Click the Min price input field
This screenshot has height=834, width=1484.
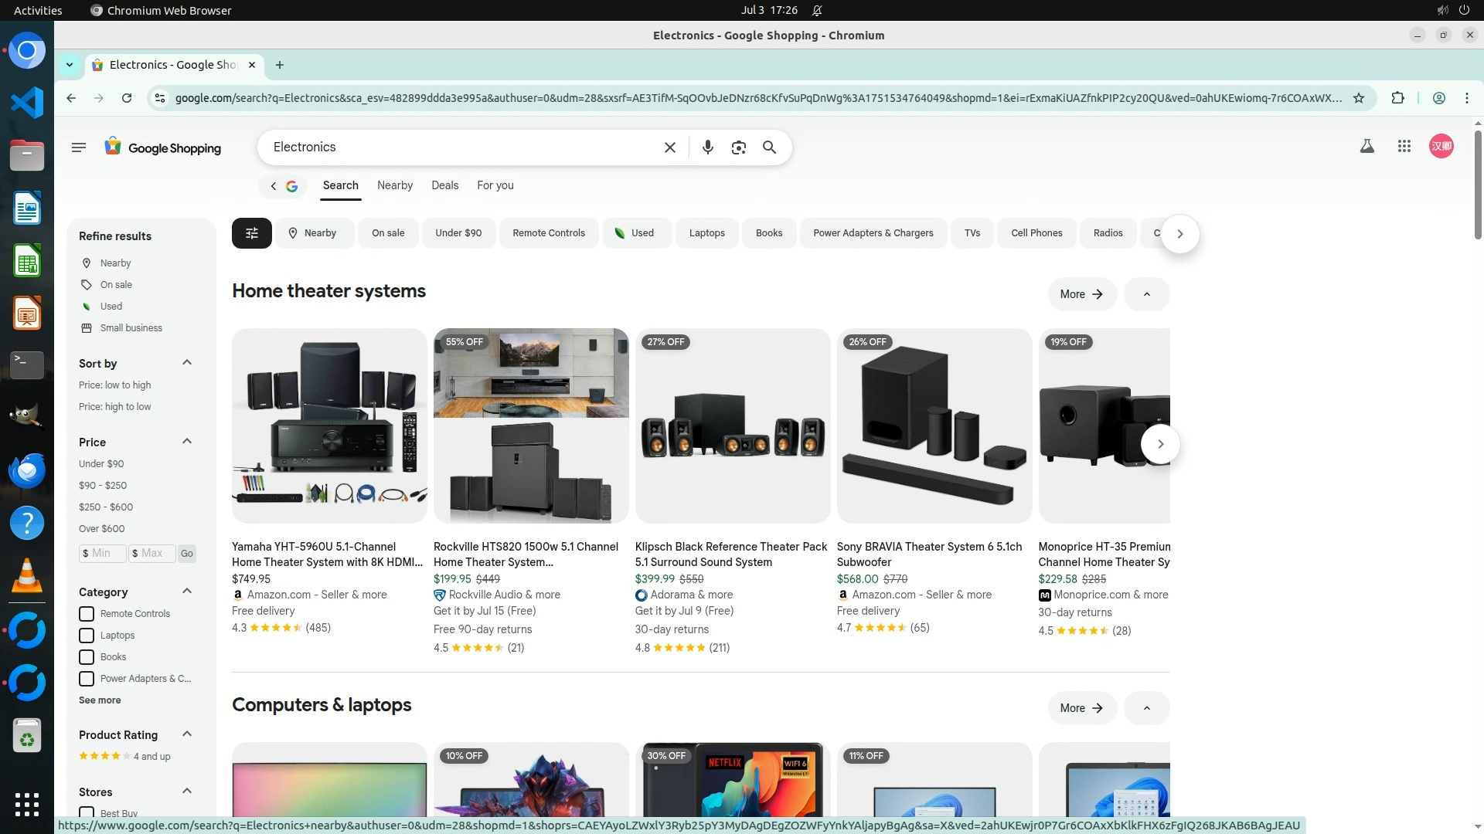click(x=104, y=554)
